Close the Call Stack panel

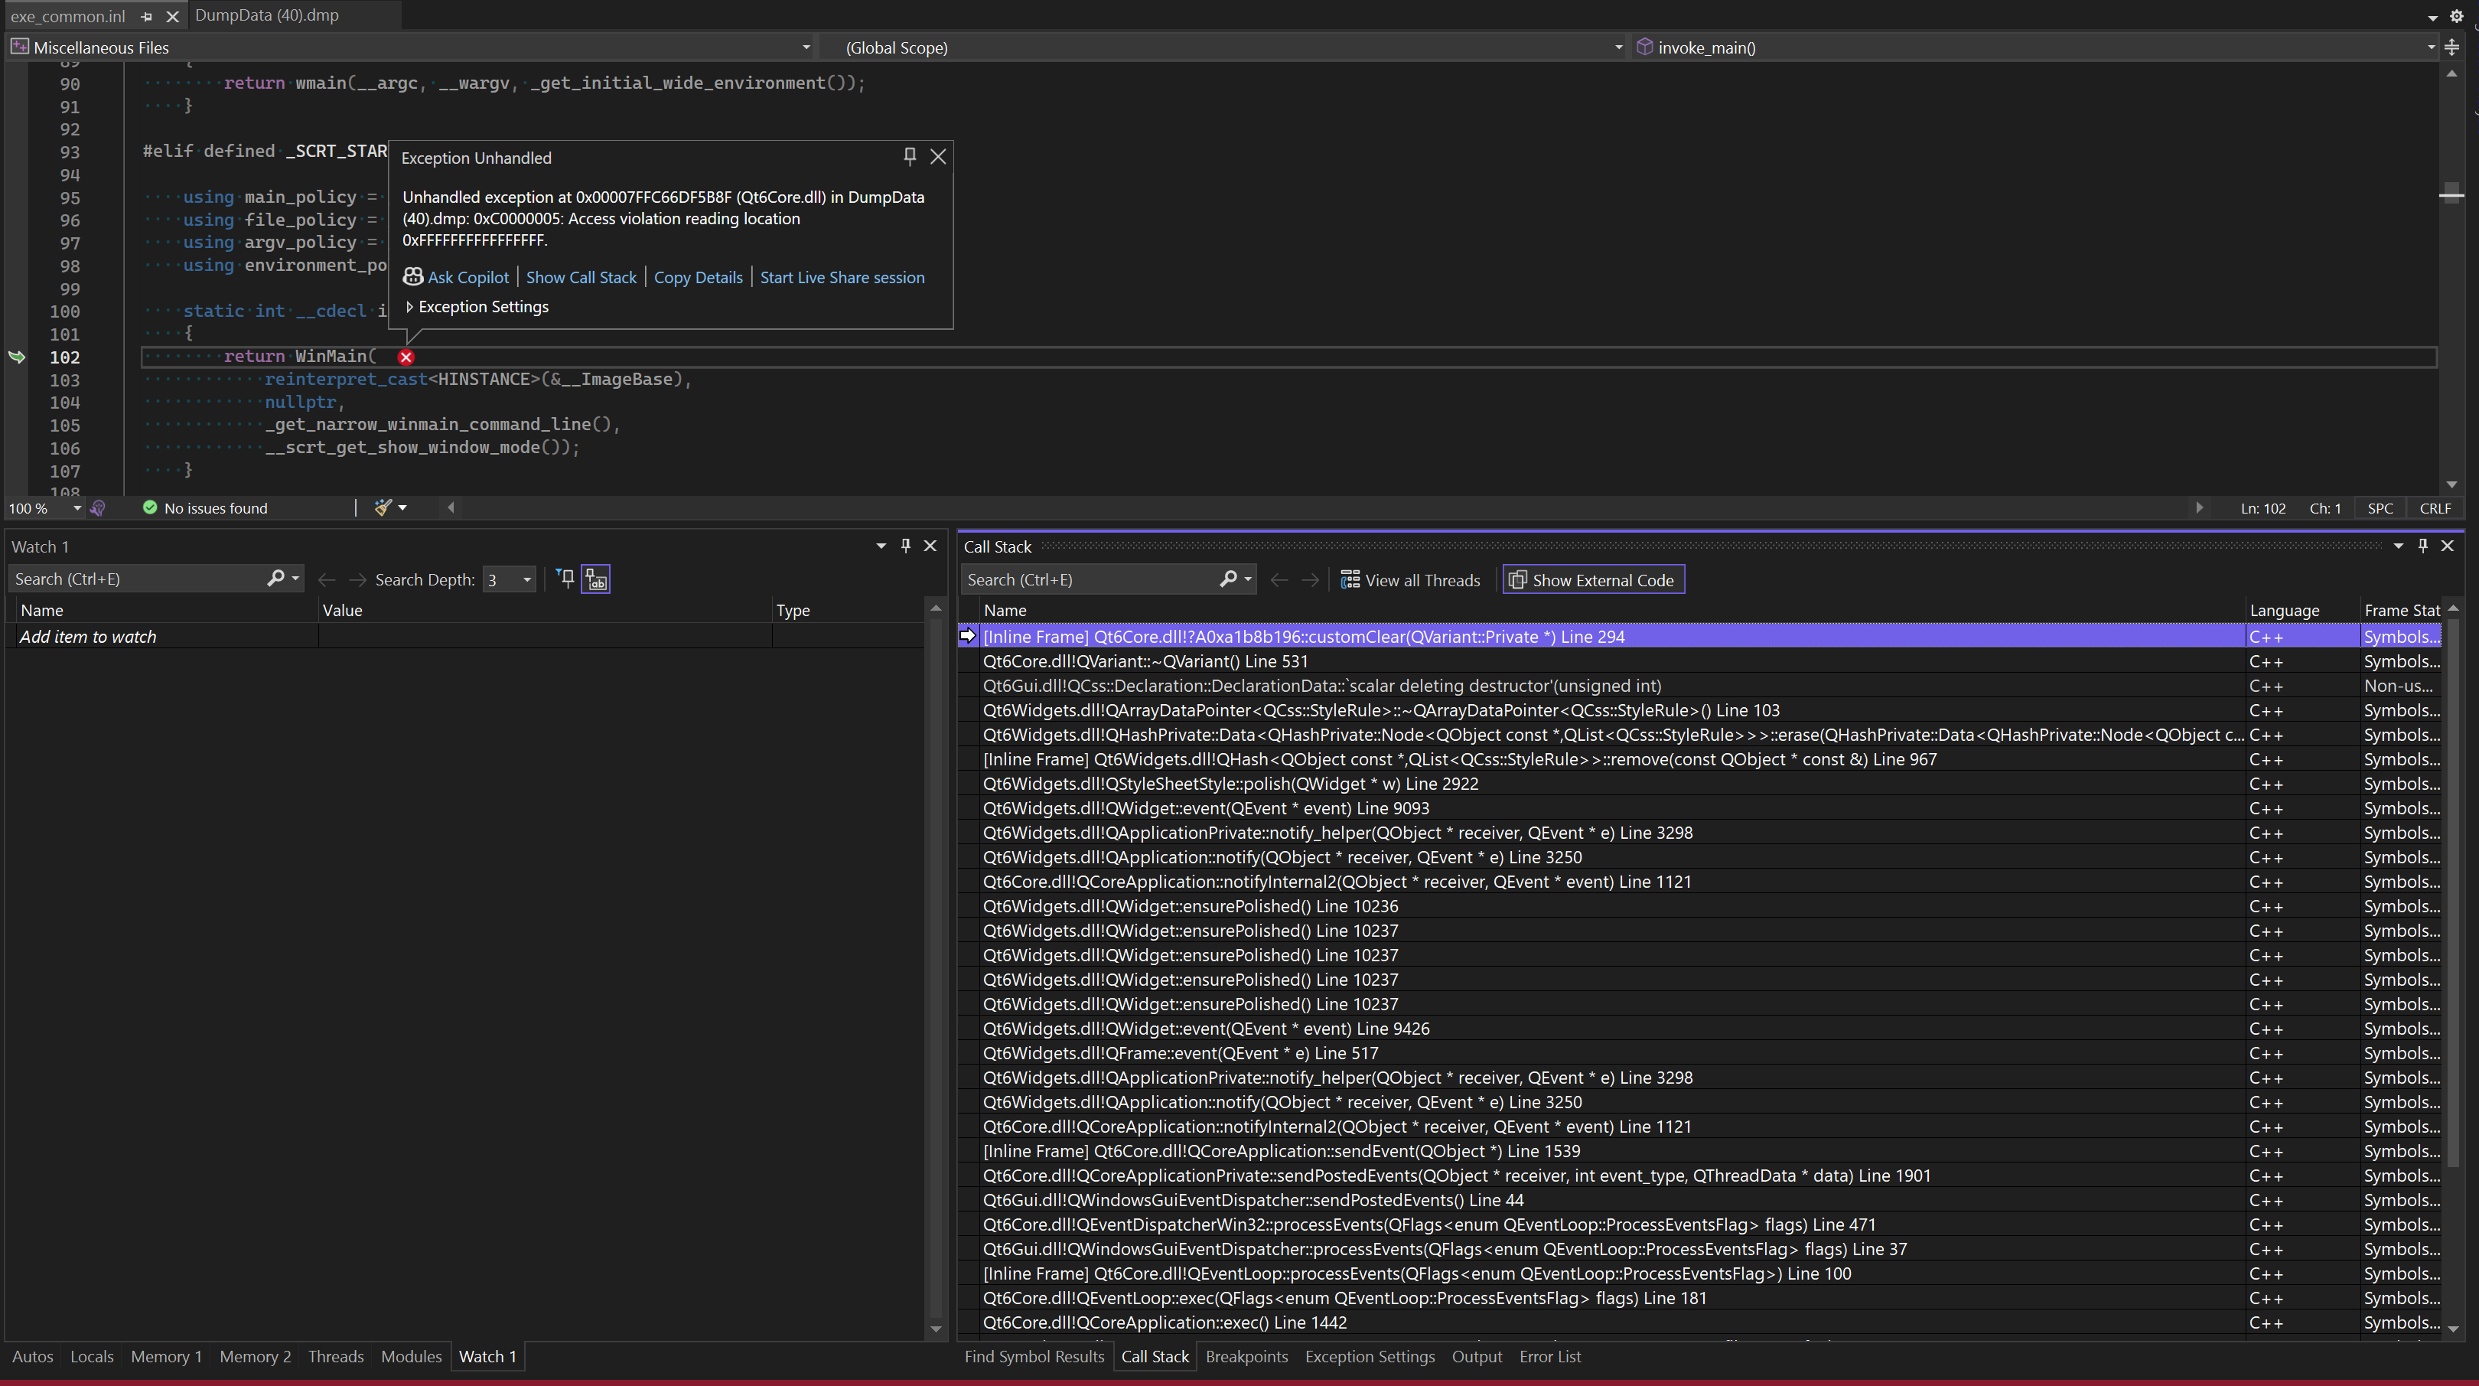pos(2448,546)
